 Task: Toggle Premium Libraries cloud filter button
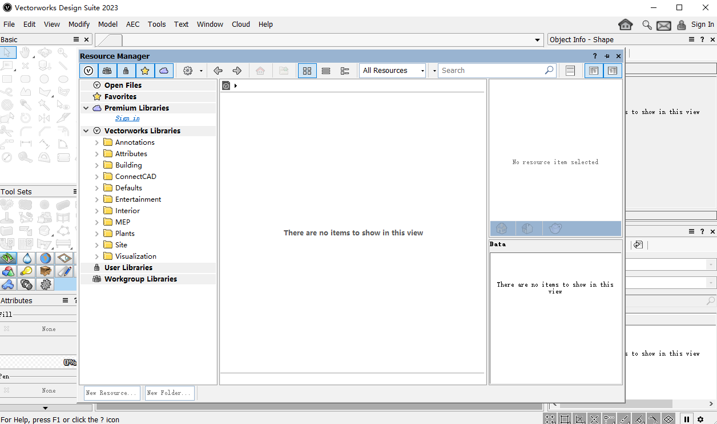[x=164, y=71]
